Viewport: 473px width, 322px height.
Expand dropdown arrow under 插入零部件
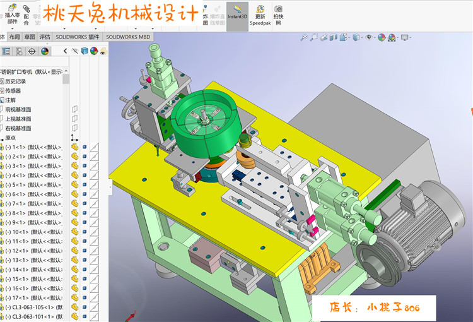pyautogui.click(x=13, y=28)
